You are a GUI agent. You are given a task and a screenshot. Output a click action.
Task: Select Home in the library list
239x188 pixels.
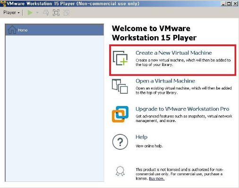pos(54,30)
